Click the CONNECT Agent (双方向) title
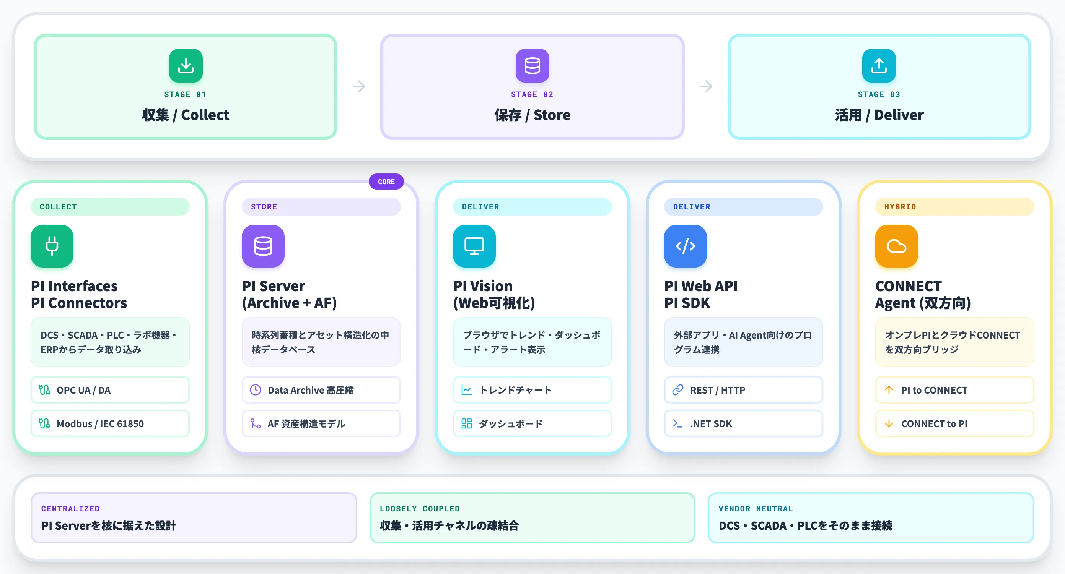This screenshot has width=1065, height=574. 923,294
